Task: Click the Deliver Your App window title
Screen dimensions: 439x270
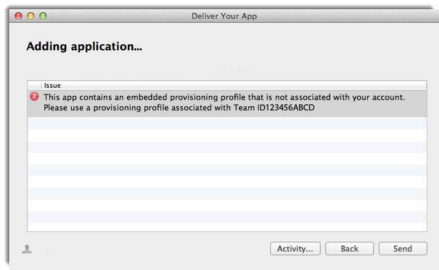Action: (x=223, y=16)
